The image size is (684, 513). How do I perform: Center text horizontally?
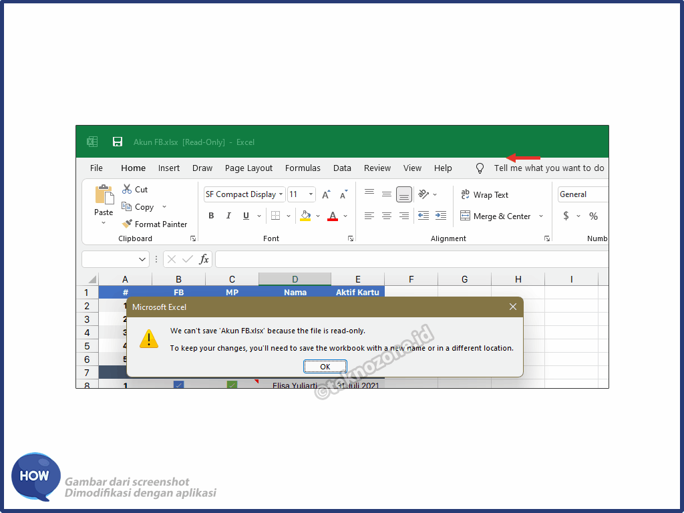click(x=387, y=216)
